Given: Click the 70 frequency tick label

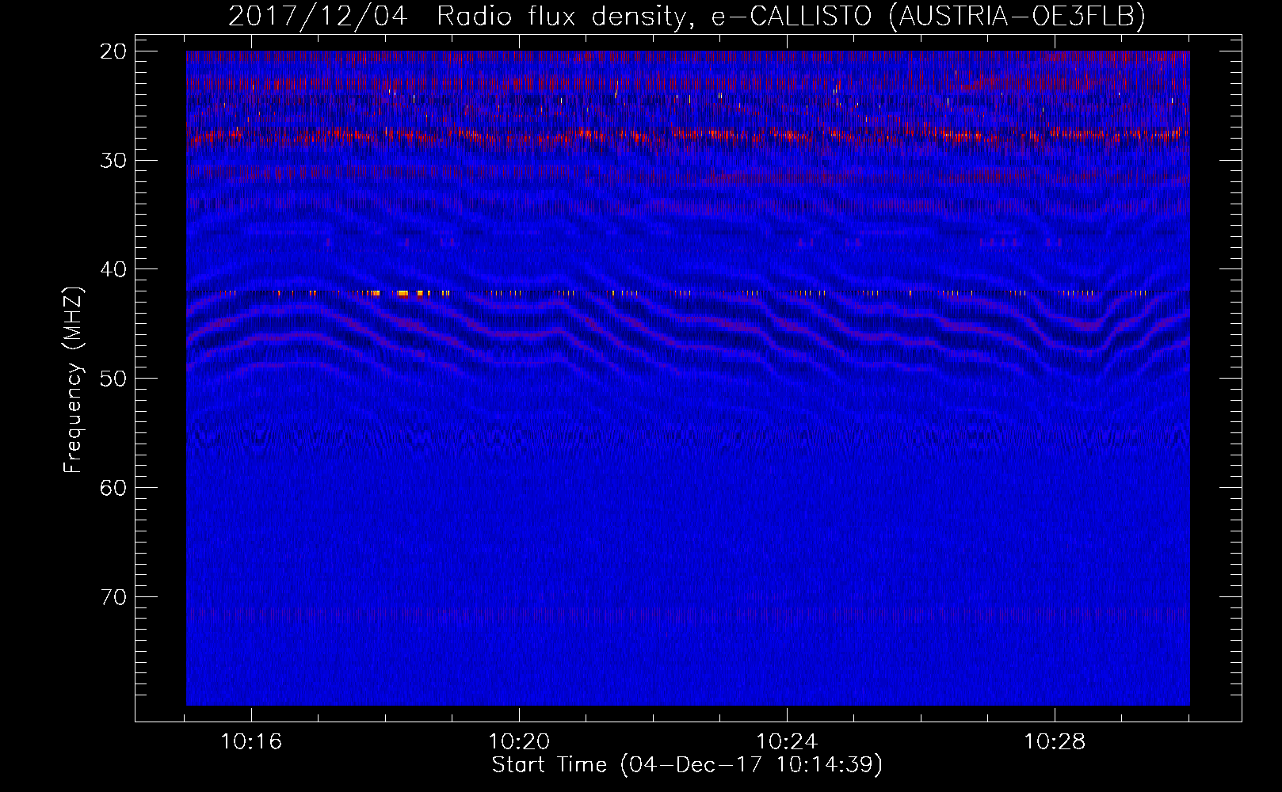Looking at the screenshot, I should pos(114,597).
